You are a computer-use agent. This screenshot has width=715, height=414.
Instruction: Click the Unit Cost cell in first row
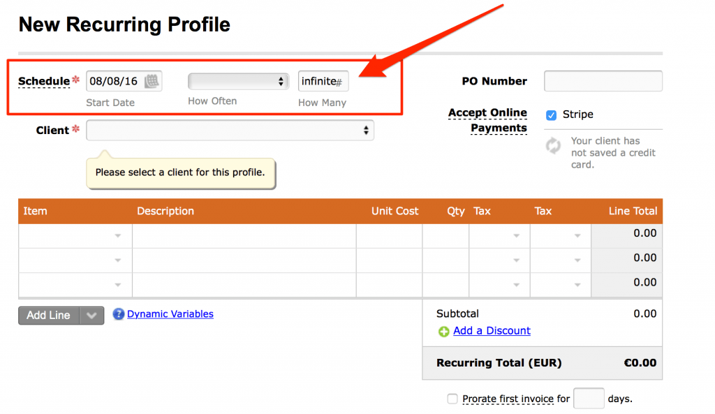(x=390, y=236)
